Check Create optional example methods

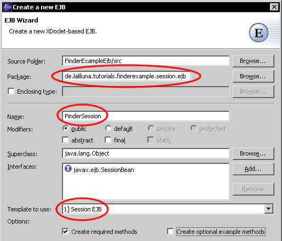pyautogui.click(x=170, y=232)
